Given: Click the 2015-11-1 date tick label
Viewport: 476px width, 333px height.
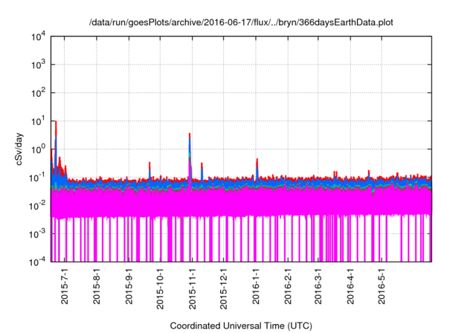Looking at the screenshot, I should [x=193, y=288].
